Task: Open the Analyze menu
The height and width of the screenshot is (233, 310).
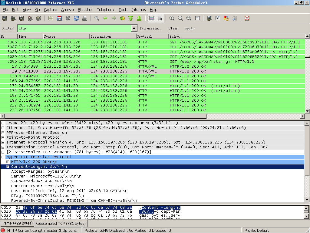Action: (x=68, y=9)
